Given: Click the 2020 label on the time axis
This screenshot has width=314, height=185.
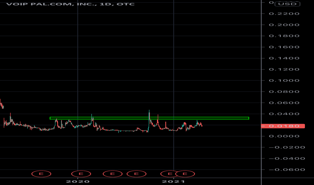Looking at the screenshot, I should 78,182.
